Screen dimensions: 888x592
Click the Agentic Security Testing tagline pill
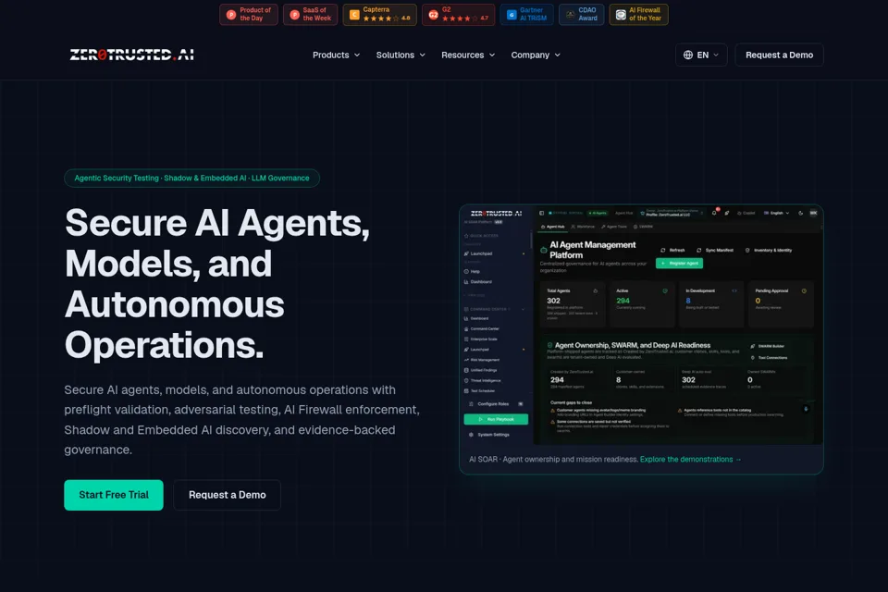coord(192,178)
